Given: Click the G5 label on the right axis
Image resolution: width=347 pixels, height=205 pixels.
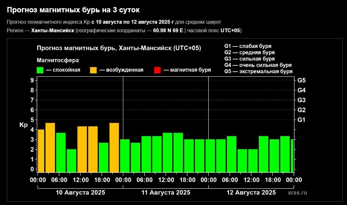Looking at the screenshot, I should [x=301, y=80].
